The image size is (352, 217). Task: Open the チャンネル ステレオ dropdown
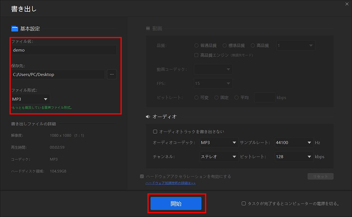point(219,156)
